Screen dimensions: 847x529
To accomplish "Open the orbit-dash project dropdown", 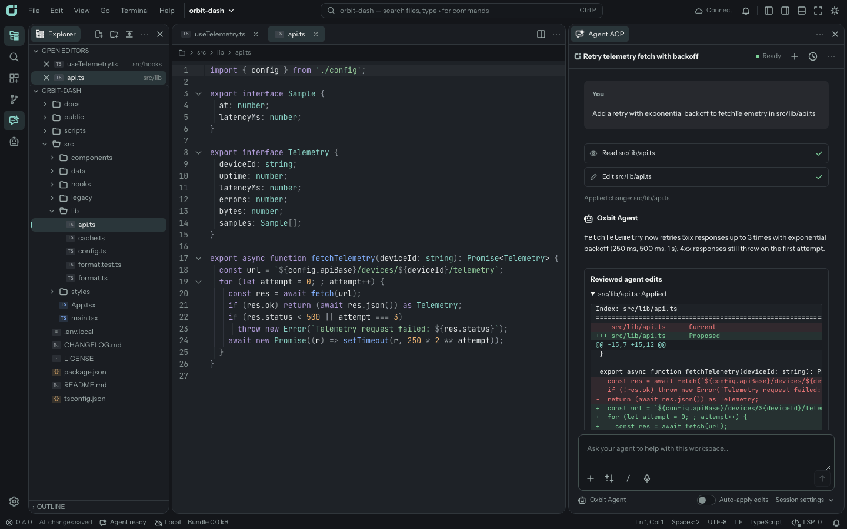I will point(211,11).
